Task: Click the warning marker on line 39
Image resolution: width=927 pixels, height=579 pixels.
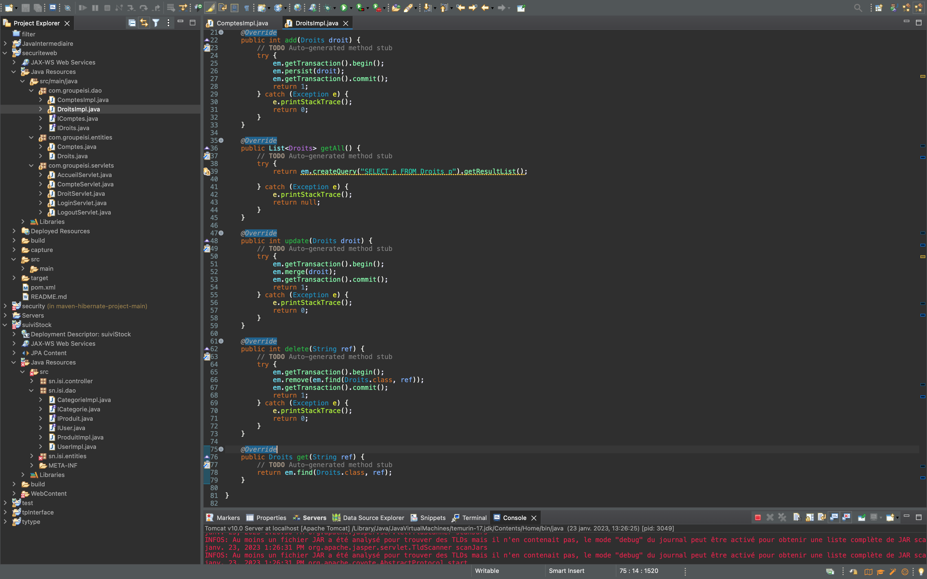Action: click(206, 171)
